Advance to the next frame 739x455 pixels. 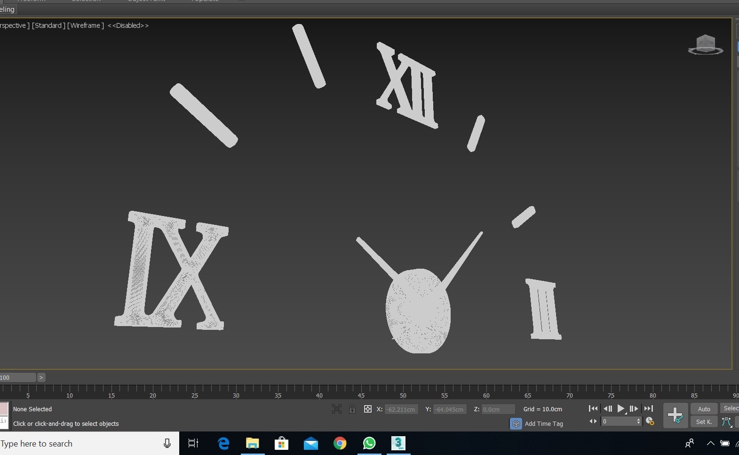(x=634, y=408)
